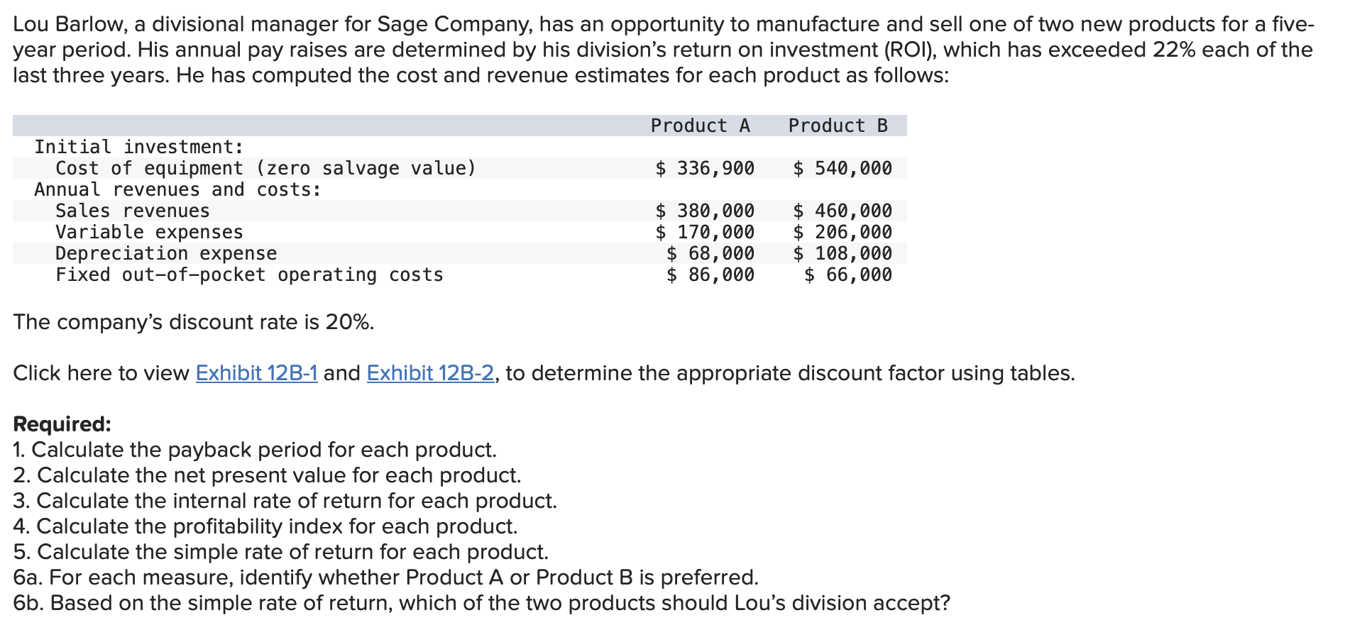1350x620 pixels.
Task: Select the $336,900 equipment cost cell
Action: (705, 168)
